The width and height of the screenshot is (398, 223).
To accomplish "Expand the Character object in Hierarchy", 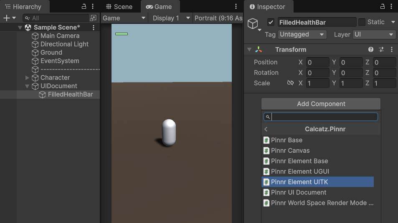I will tap(28, 78).
